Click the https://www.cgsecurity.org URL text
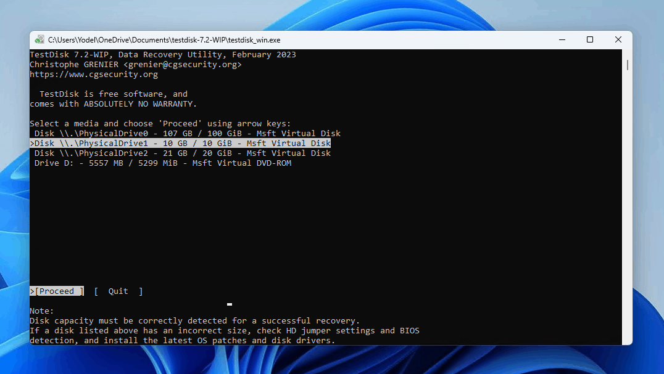The image size is (664, 374). coord(94,75)
